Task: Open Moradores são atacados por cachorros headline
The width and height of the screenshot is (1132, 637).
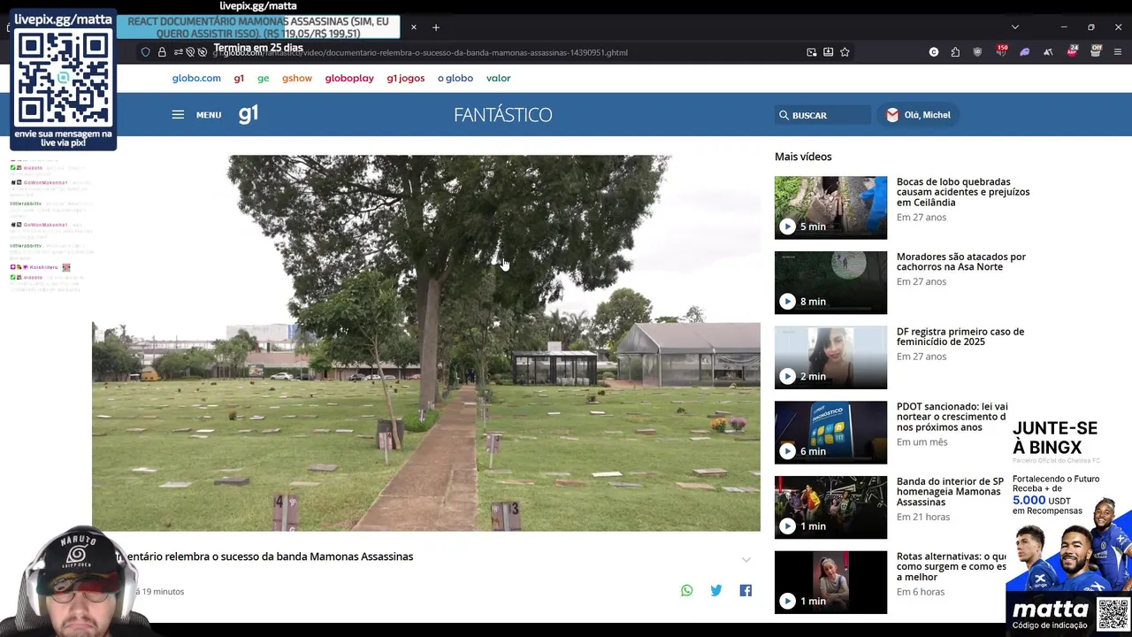Action: 961,262
